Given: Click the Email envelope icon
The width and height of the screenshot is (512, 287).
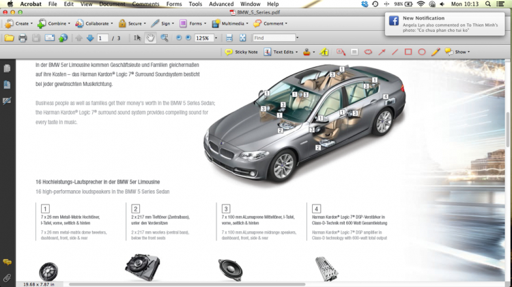Looking at the screenshot, I should [50, 37].
